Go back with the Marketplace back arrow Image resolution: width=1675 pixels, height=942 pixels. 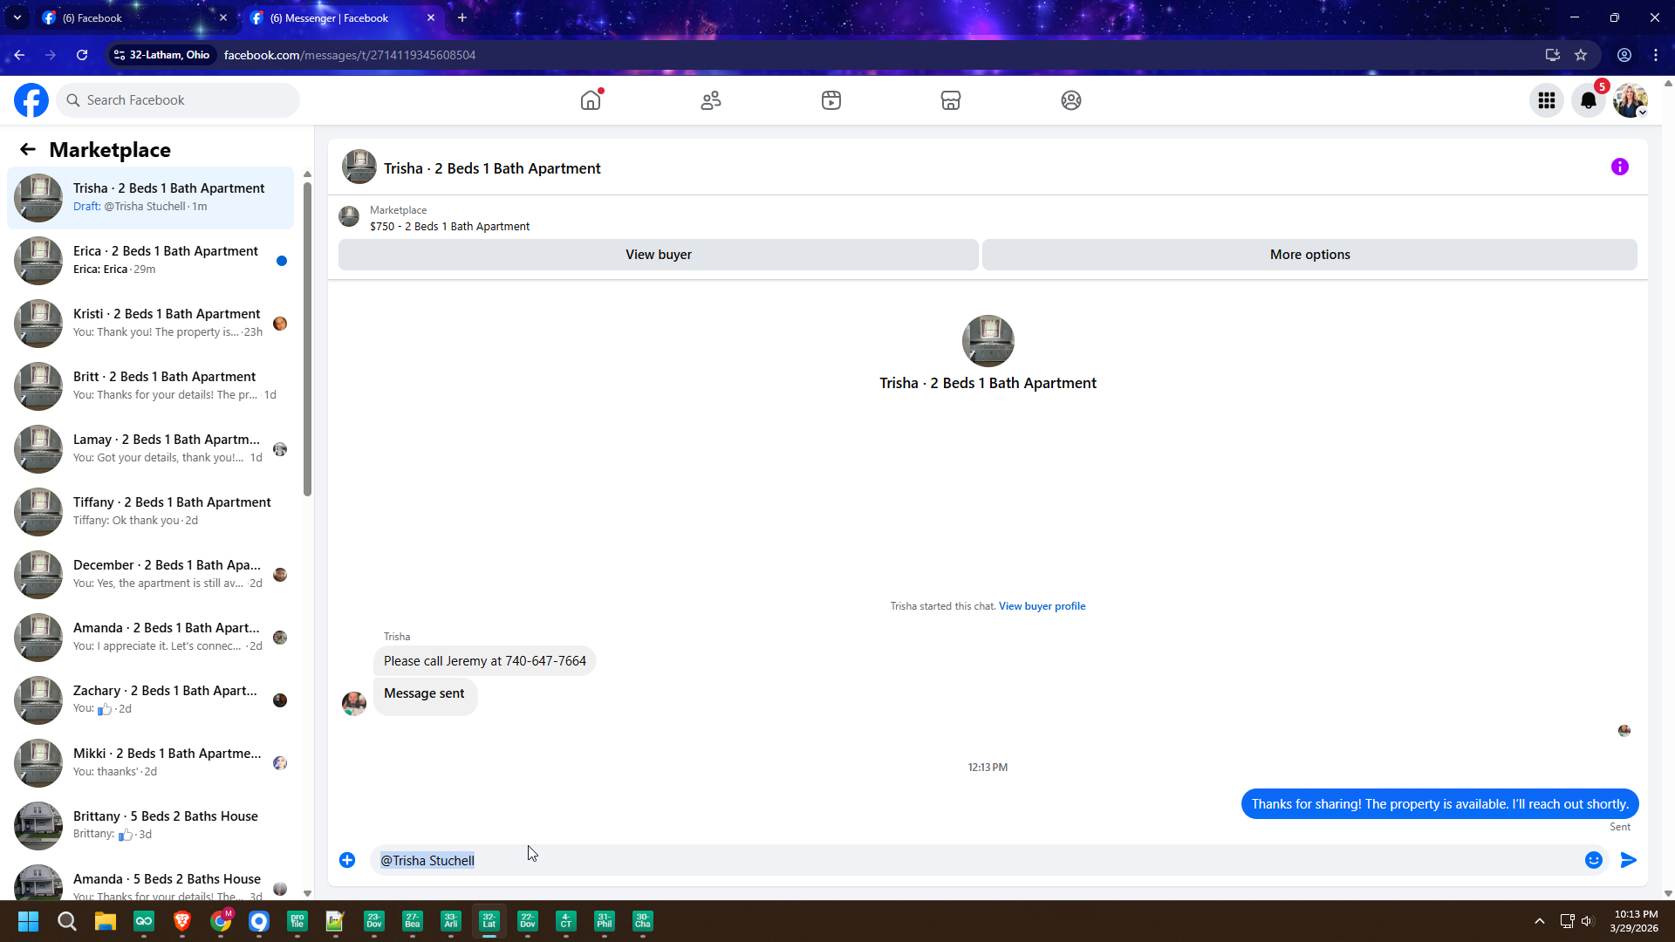point(28,150)
